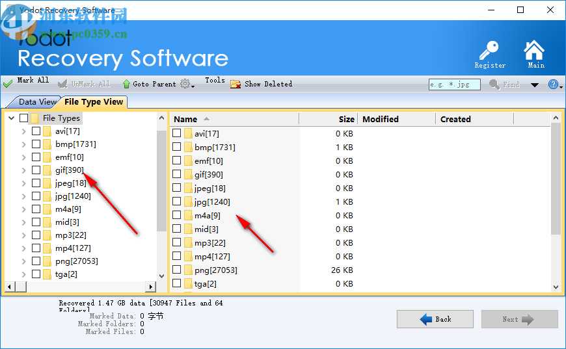Screen dimensions: 566x349
Task: Click the gif[390] folder icon in tree
Action: point(47,170)
